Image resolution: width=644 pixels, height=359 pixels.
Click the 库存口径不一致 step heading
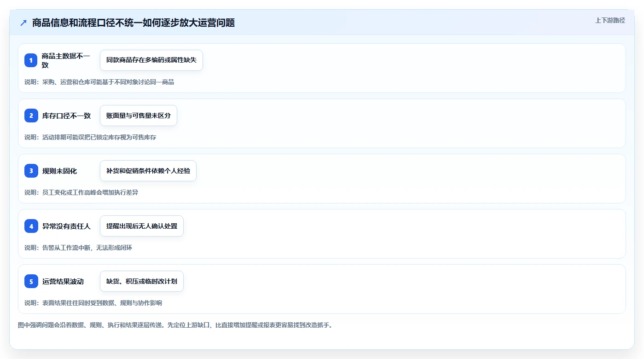(x=66, y=116)
